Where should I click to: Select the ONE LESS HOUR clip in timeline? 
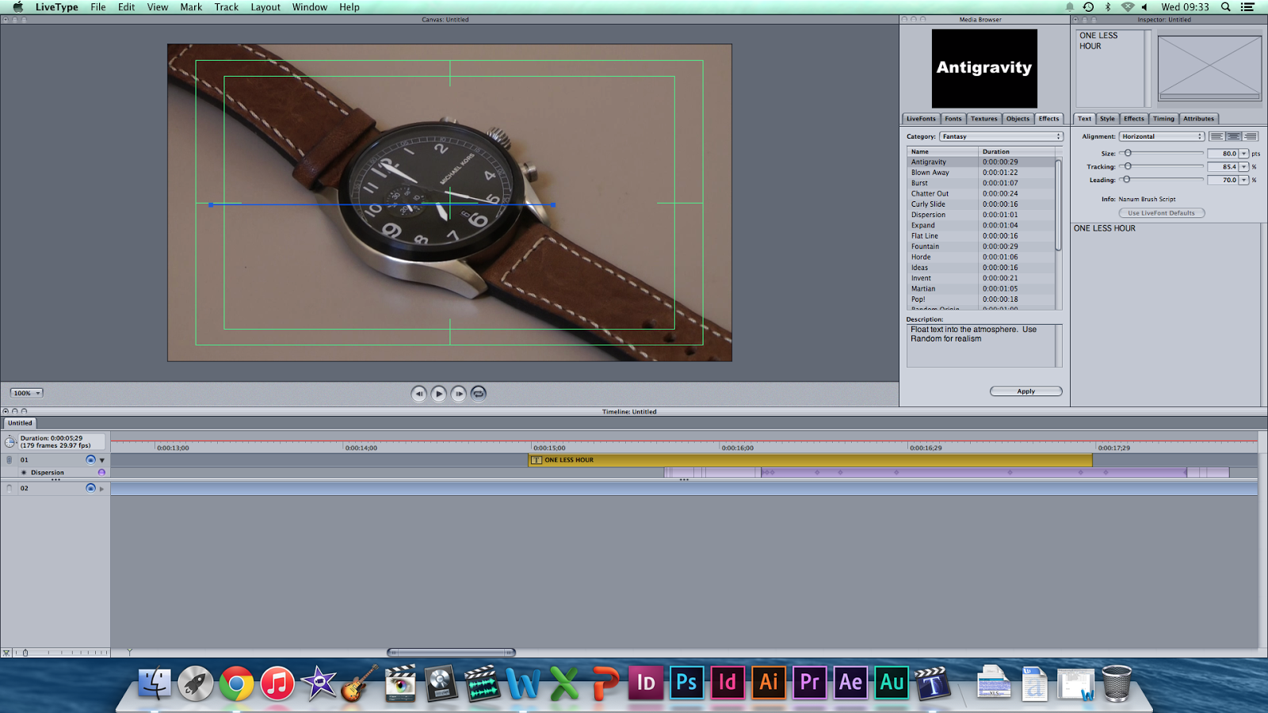coord(811,460)
